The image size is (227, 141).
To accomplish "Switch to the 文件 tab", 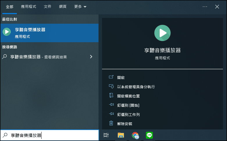I will coord(47,7).
